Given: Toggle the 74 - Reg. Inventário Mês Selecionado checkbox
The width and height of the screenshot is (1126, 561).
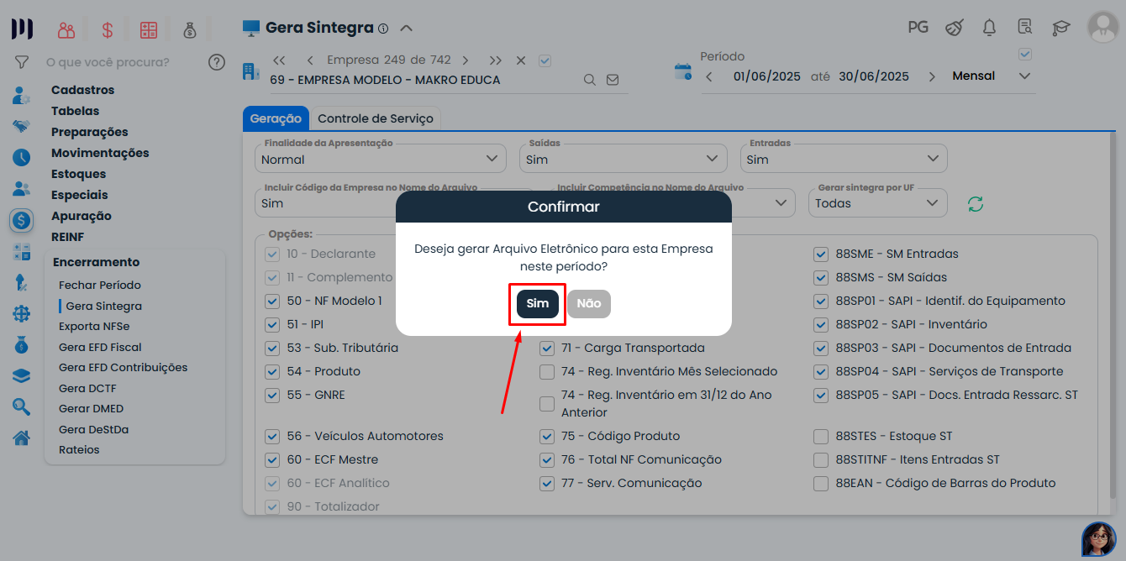Looking at the screenshot, I should pos(547,371).
